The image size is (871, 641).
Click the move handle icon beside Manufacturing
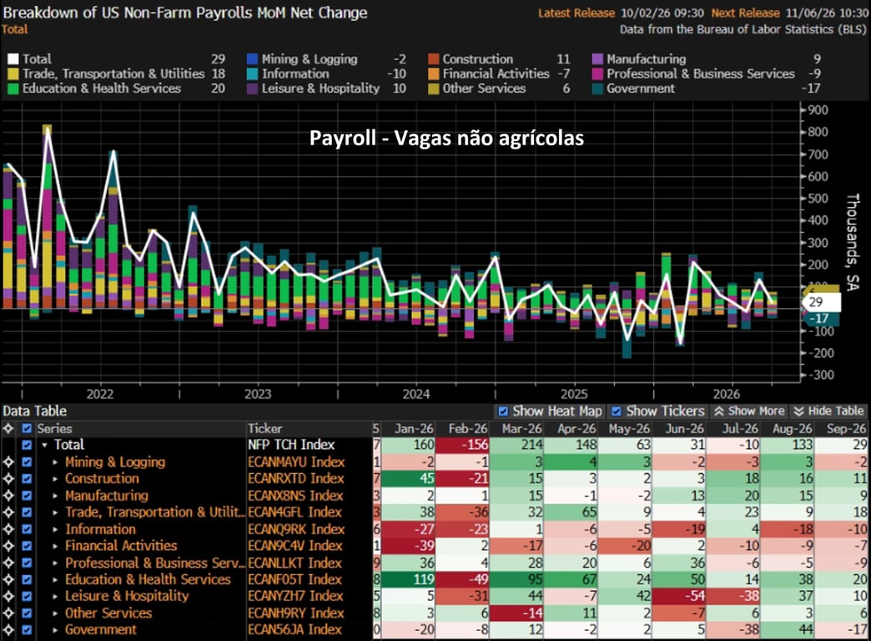tap(8, 495)
